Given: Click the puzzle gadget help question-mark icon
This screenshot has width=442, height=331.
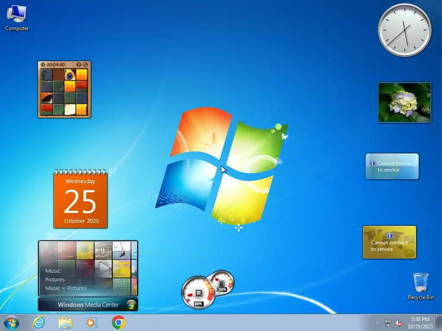Looking at the screenshot, I should [x=79, y=65].
